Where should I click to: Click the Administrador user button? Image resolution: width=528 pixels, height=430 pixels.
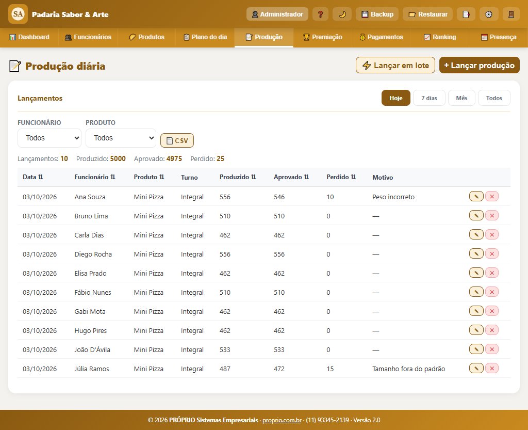(277, 14)
